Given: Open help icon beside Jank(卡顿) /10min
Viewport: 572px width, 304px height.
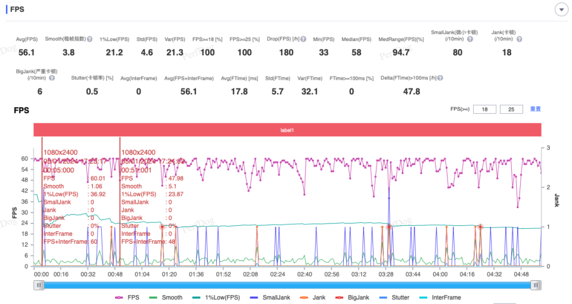Looking at the screenshot, I should pos(519,39).
